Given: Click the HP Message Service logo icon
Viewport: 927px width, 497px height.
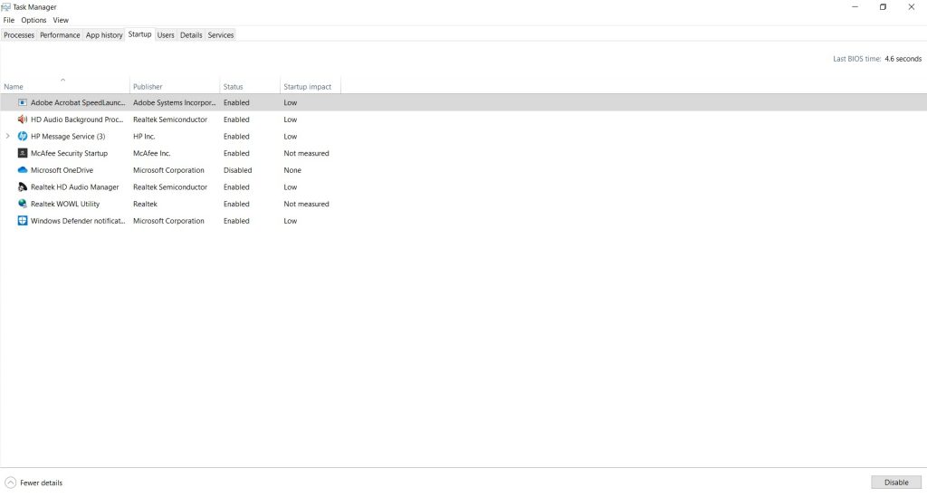Looking at the screenshot, I should (23, 136).
